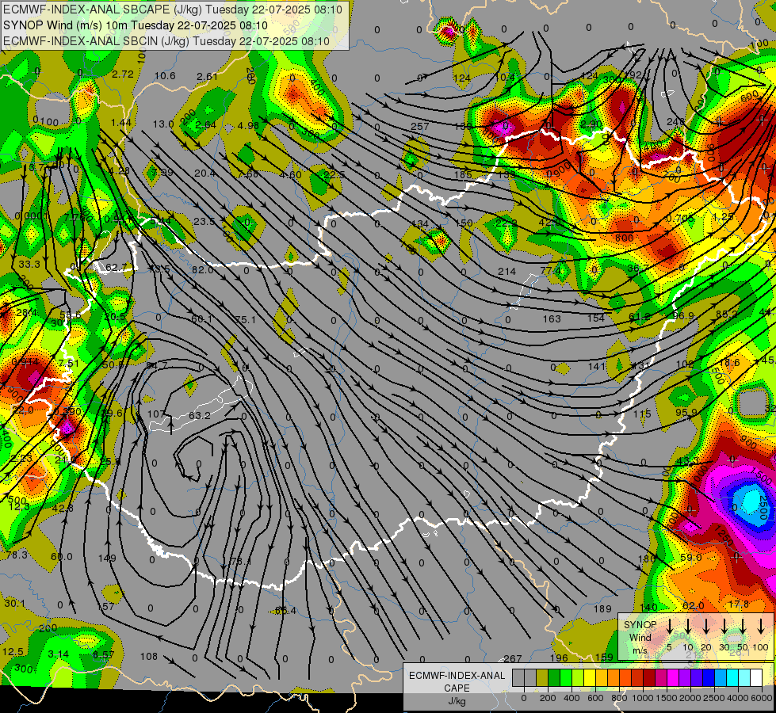The height and width of the screenshot is (713, 776).
Task: Select the dark green CAPE legend swatch
Action: [x=554, y=677]
